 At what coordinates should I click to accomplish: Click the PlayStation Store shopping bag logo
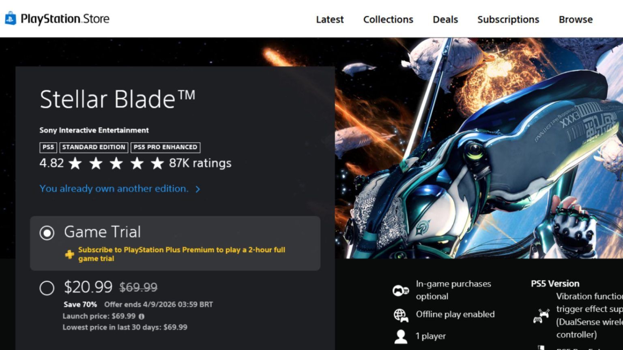[x=11, y=19]
